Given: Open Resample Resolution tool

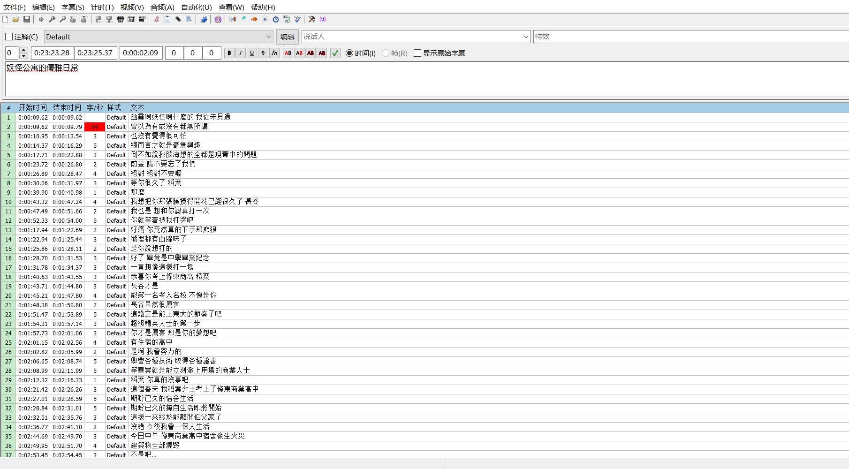Looking at the screenshot, I should 265,19.
